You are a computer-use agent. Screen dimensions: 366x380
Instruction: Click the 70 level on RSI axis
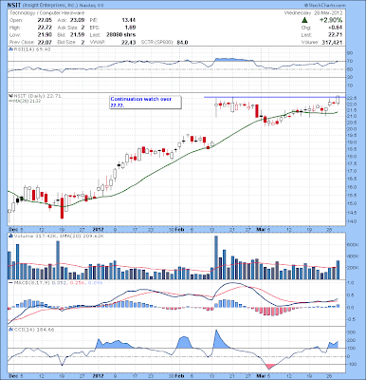coord(350,61)
